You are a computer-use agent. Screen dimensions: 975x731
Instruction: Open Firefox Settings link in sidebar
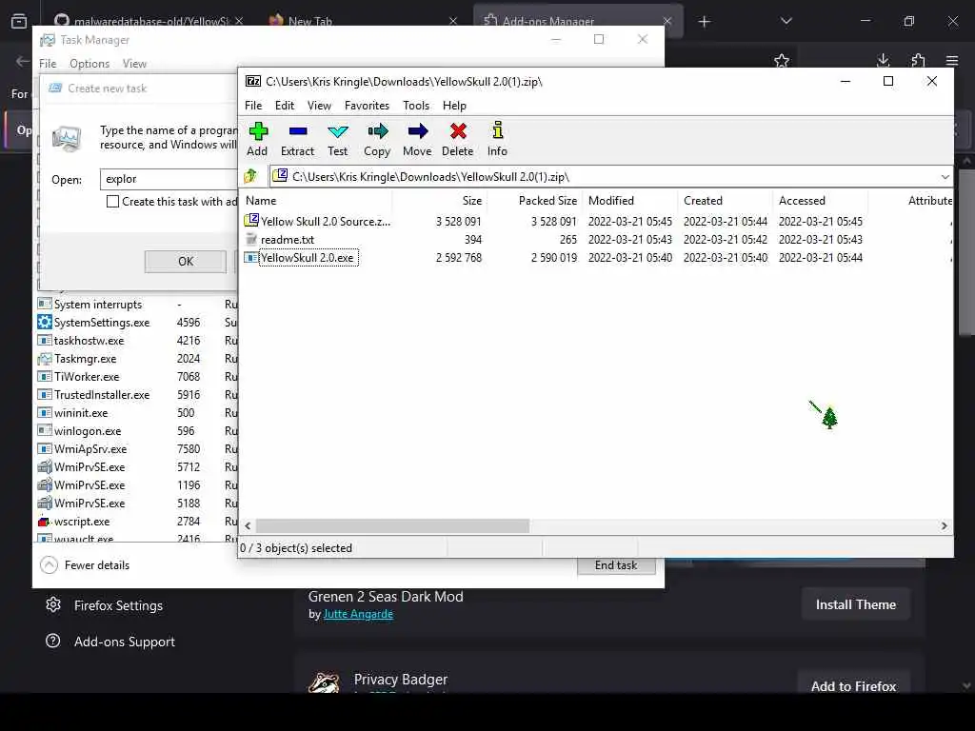[x=118, y=605]
